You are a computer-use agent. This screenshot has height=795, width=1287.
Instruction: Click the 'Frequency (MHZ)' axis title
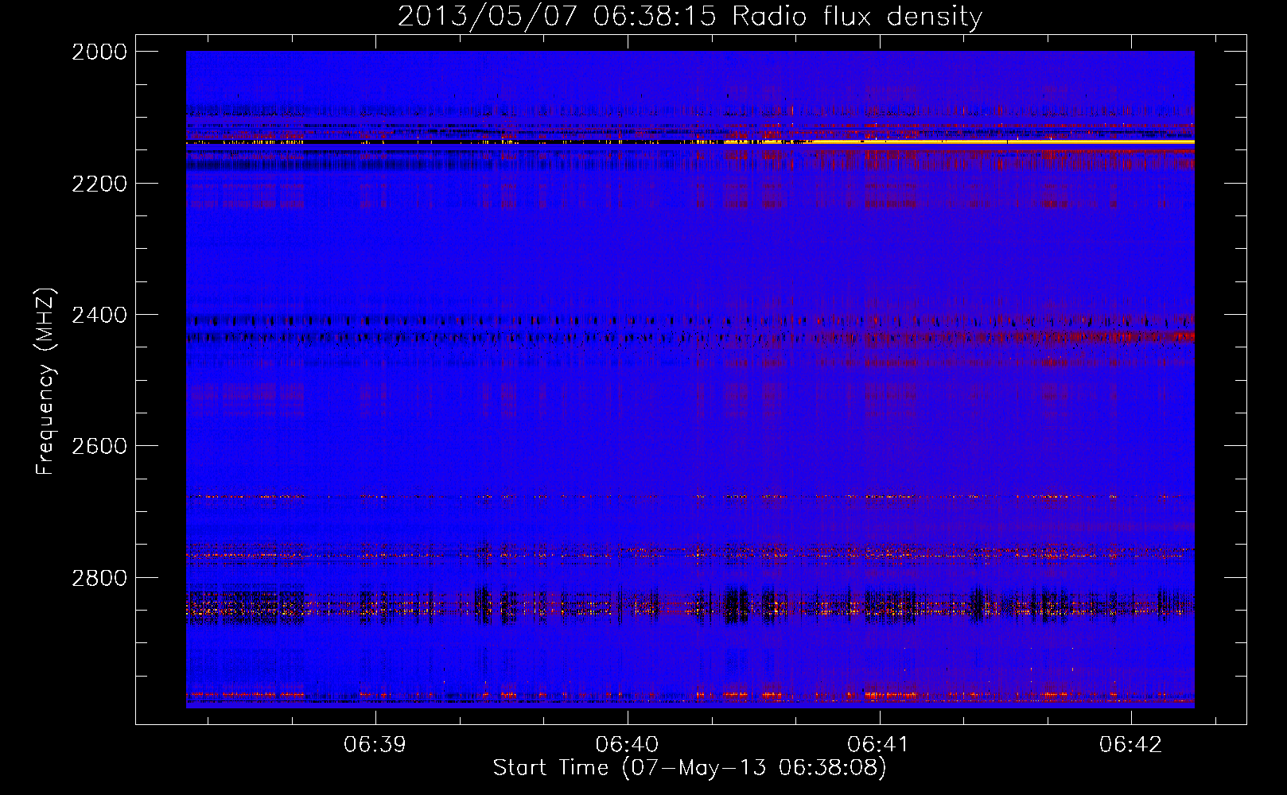(x=46, y=381)
